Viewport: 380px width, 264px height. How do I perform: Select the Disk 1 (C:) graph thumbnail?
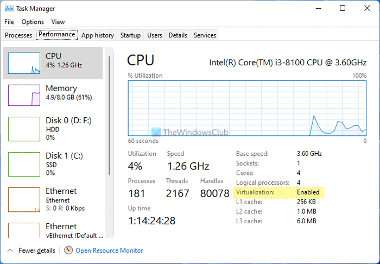[24, 165]
